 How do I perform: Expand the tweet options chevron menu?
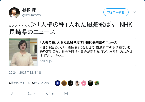point(134,12)
